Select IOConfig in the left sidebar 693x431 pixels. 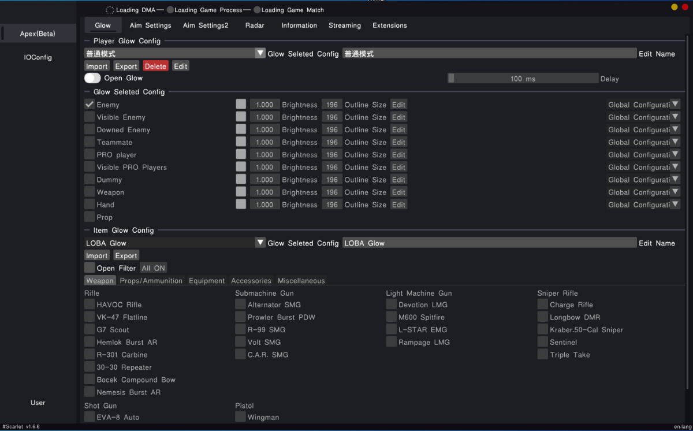(x=38, y=57)
